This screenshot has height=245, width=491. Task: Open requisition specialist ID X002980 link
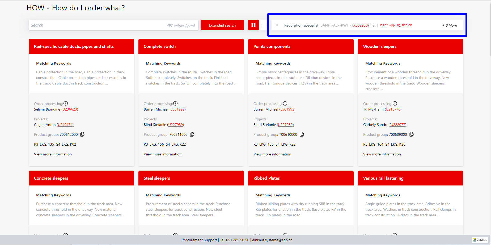(360, 25)
